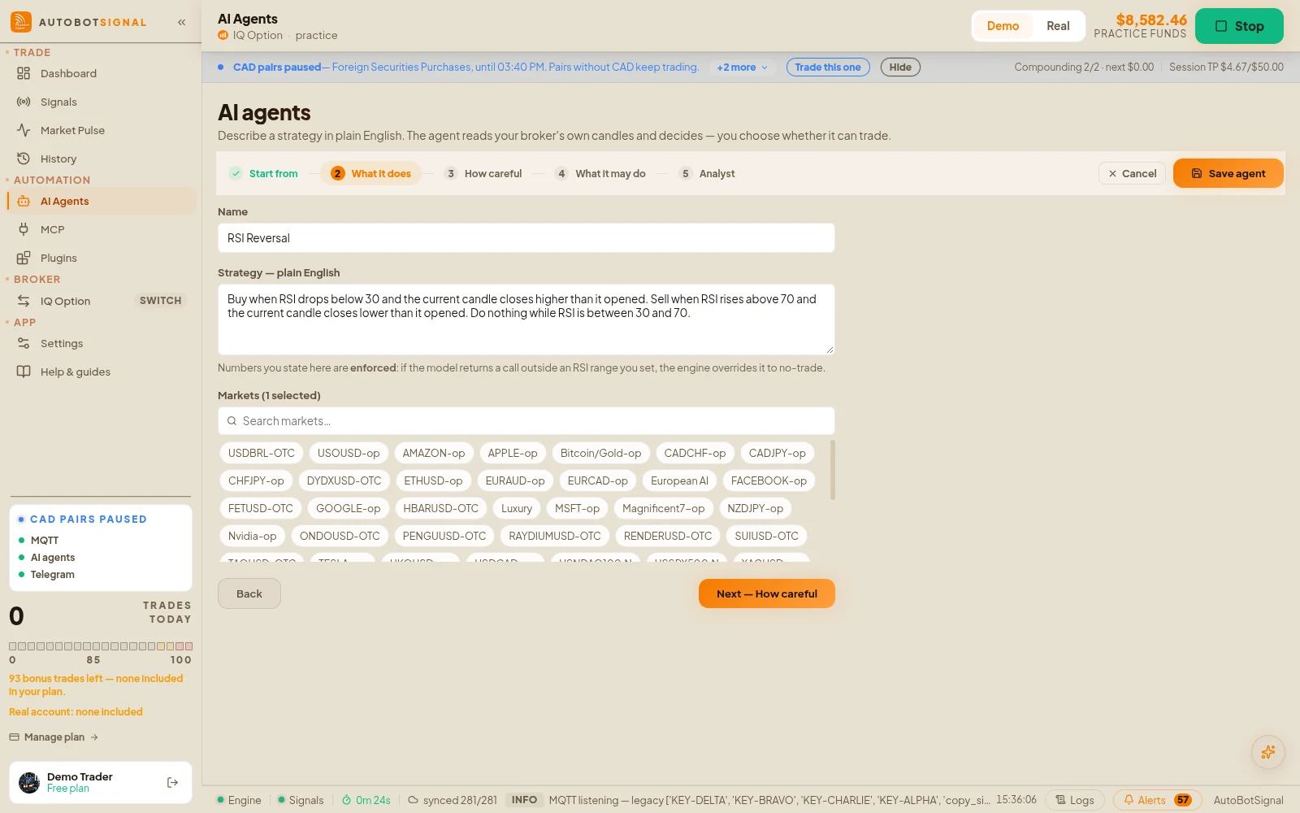This screenshot has height=813, width=1300.
Task: Stop the running bot
Action: [1239, 26]
